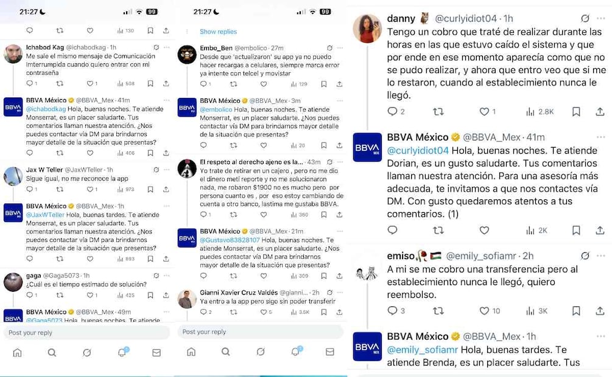This screenshot has width=612, height=377.
Task: Open Search tab in middle phone's bottom bar
Action: click(225, 351)
